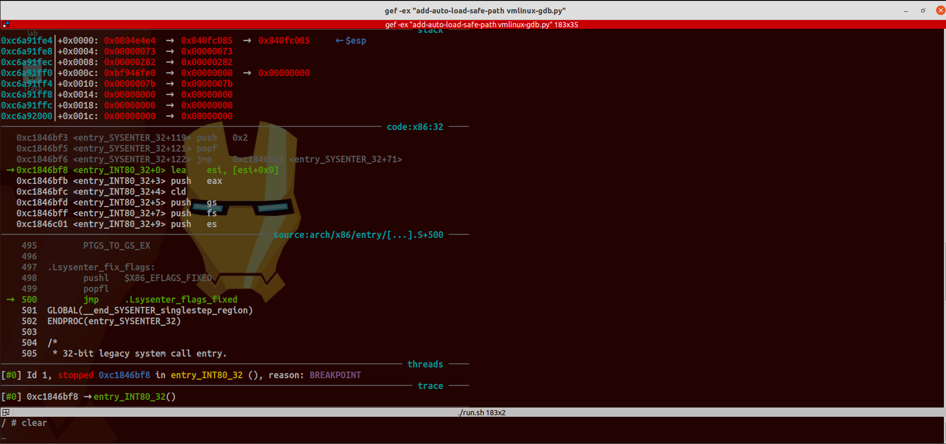Click the .Lsysenter_fix_flags label line
The image size is (946, 444).
click(88, 267)
